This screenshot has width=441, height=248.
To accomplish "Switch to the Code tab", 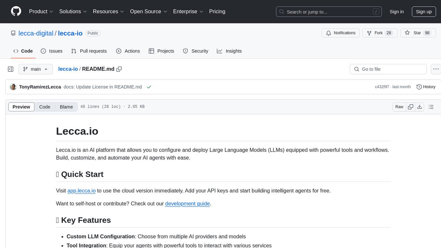I will [x=23, y=51].
